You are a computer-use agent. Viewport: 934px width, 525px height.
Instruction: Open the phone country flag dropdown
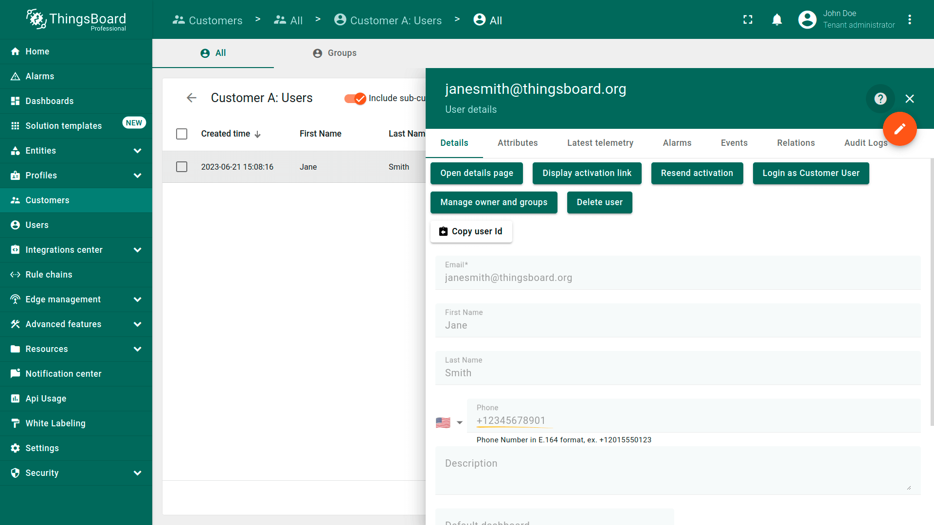pos(449,422)
